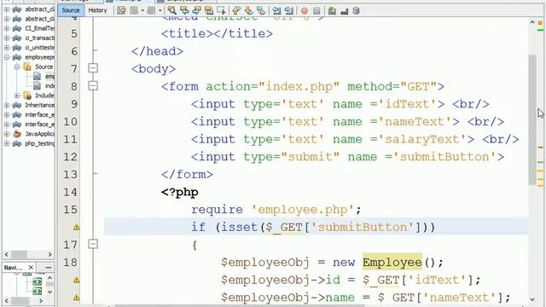Click Projects panel horizontal scroll left arrow
The width and height of the screenshot is (546, 307).
(x=7, y=254)
